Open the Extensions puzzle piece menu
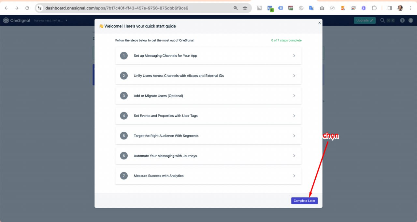The height and width of the screenshot is (222, 417). 374,8
